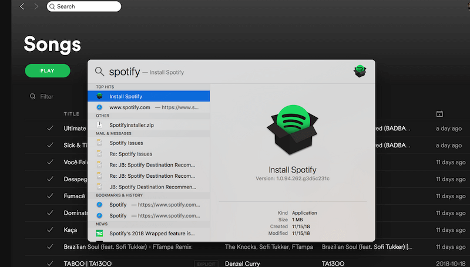Viewport: 470px width, 267px height.
Task: Toggle the saved checkmark for TABOO | TA13OO
Action: [x=51, y=263]
